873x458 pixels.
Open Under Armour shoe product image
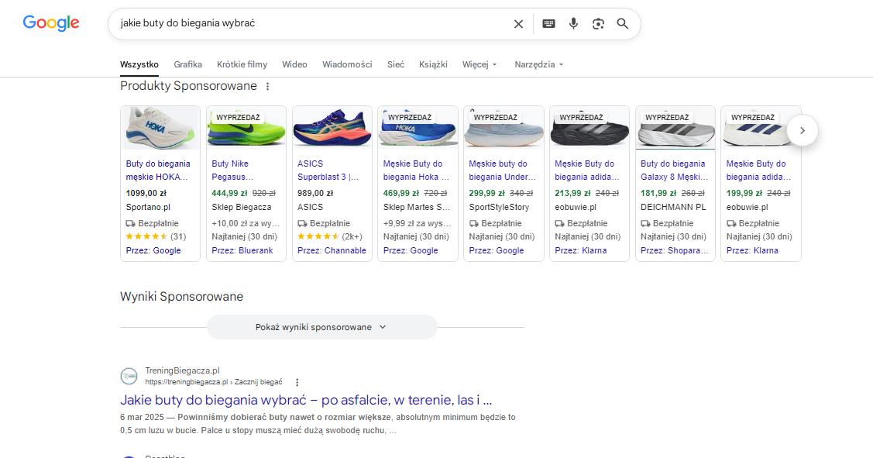coord(504,128)
